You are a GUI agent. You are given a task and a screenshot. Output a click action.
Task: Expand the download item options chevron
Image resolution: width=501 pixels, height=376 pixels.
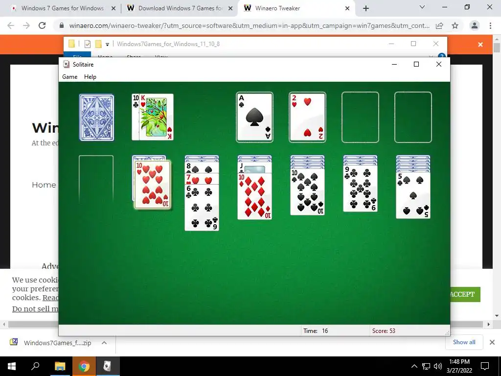(104, 343)
